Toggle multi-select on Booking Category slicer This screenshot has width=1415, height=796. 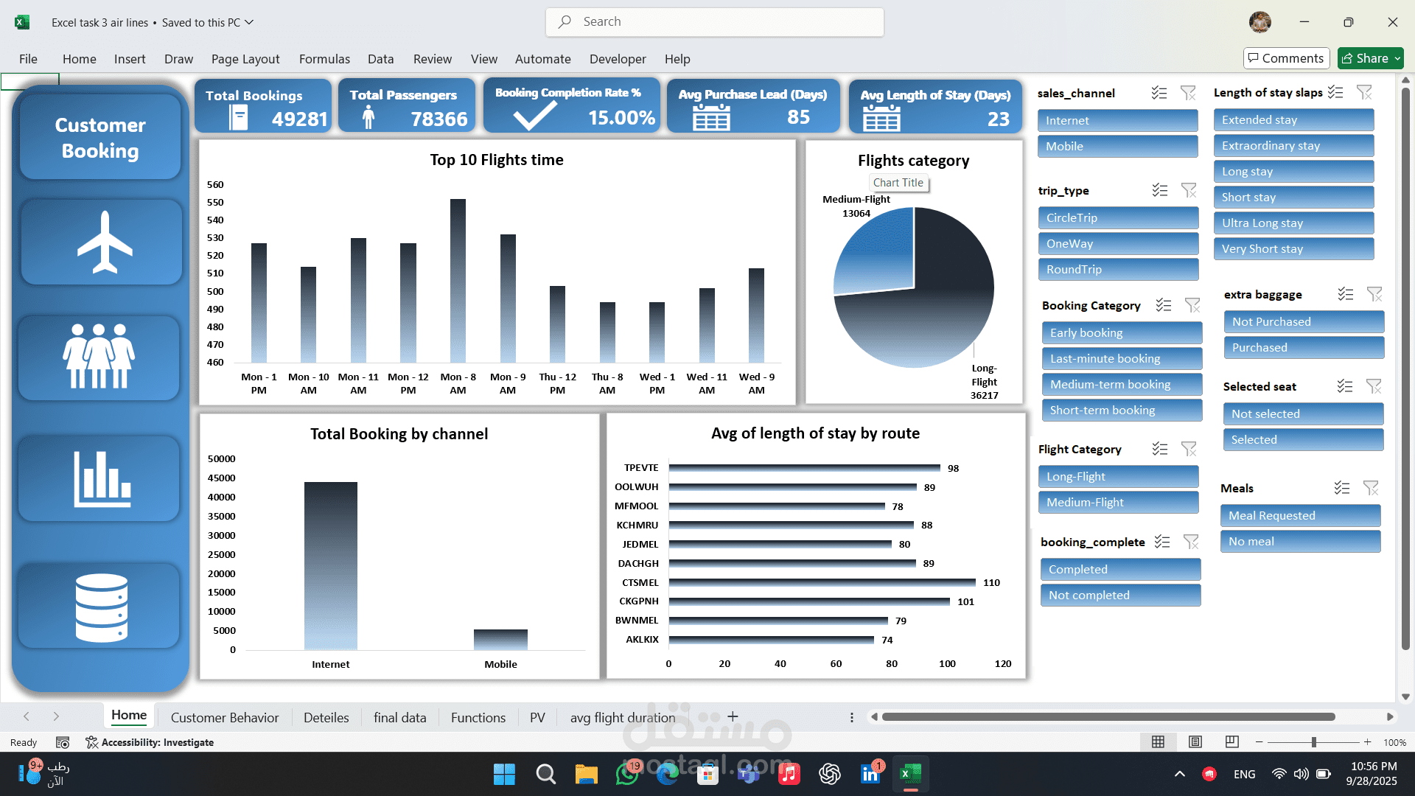pyautogui.click(x=1163, y=305)
